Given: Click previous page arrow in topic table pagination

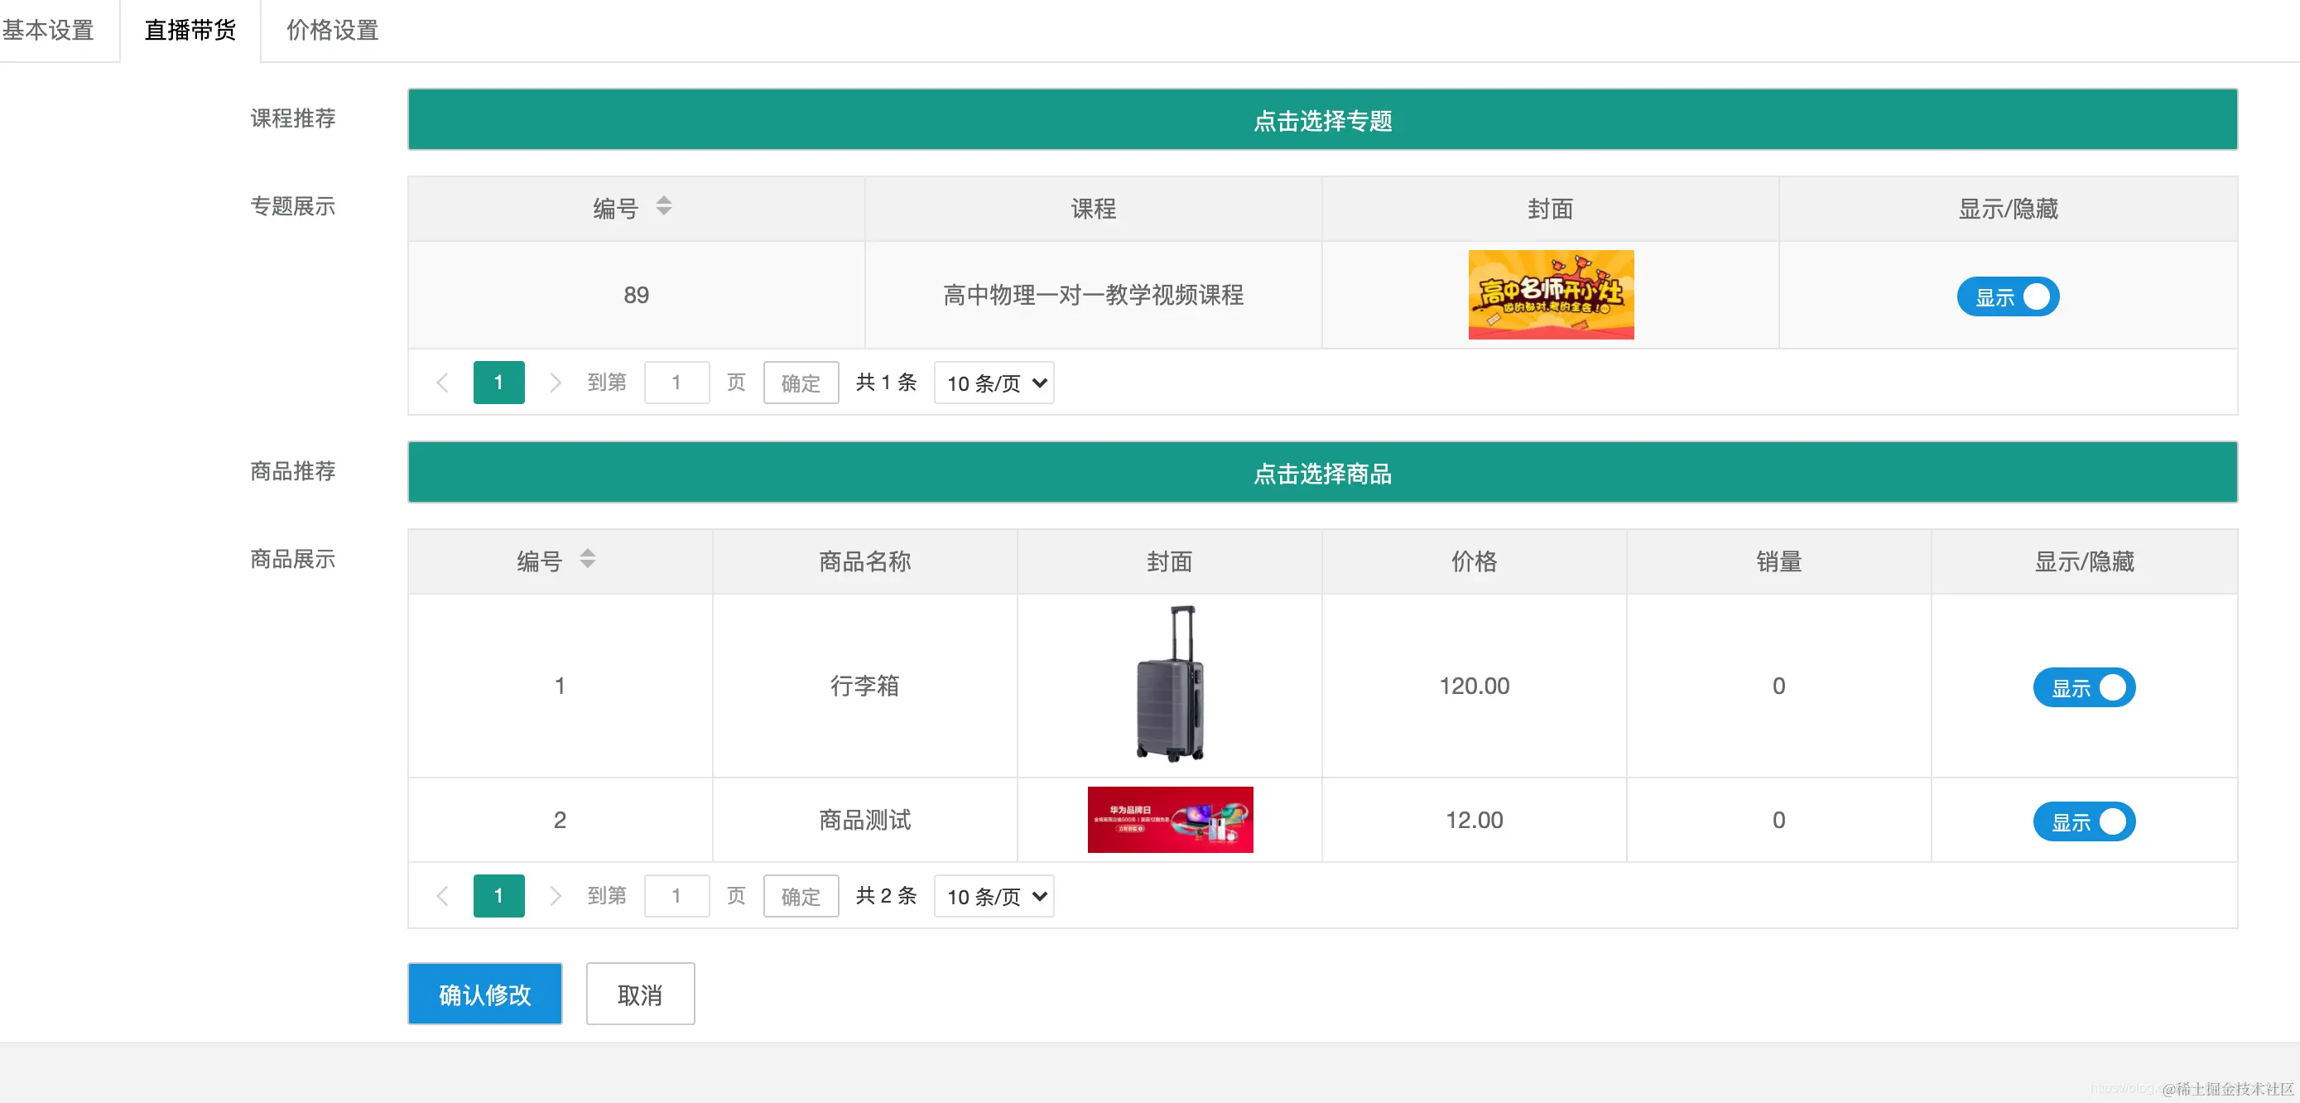Looking at the screenshot, I should [x=442, y=383].
